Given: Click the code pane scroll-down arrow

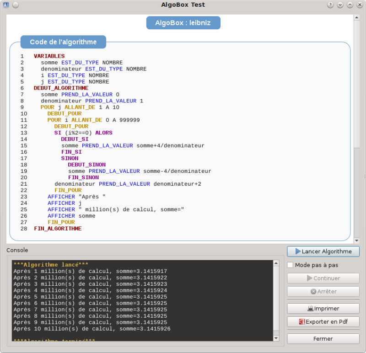Looking at the screenshot, I should pyautogui.click(x=356, y=240).
